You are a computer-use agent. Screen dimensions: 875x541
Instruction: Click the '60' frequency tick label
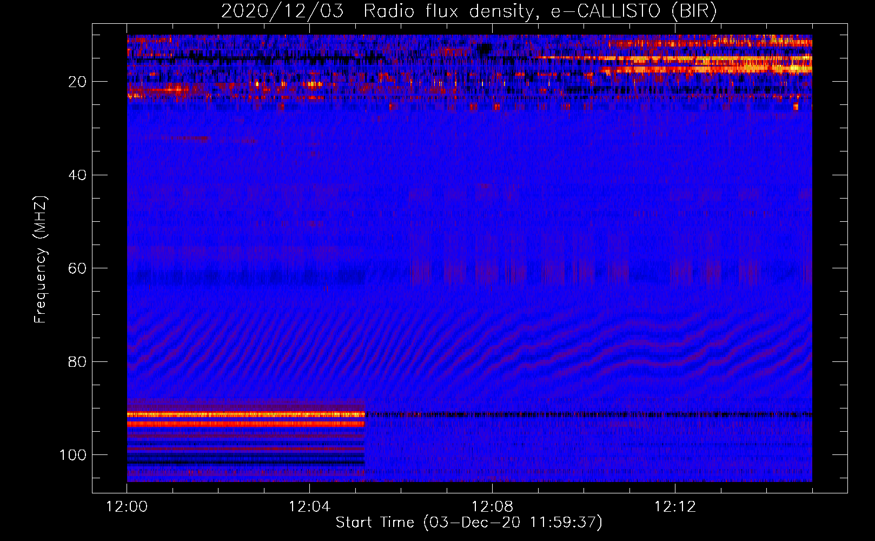click(x=78, y=268)
